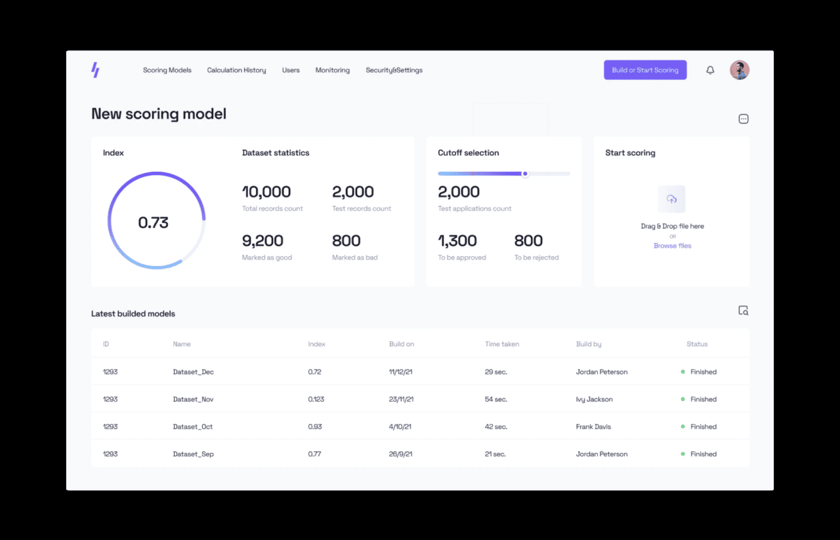Select the Dataset_Nov row name
The image size is (840, 540).
point(194,399)
